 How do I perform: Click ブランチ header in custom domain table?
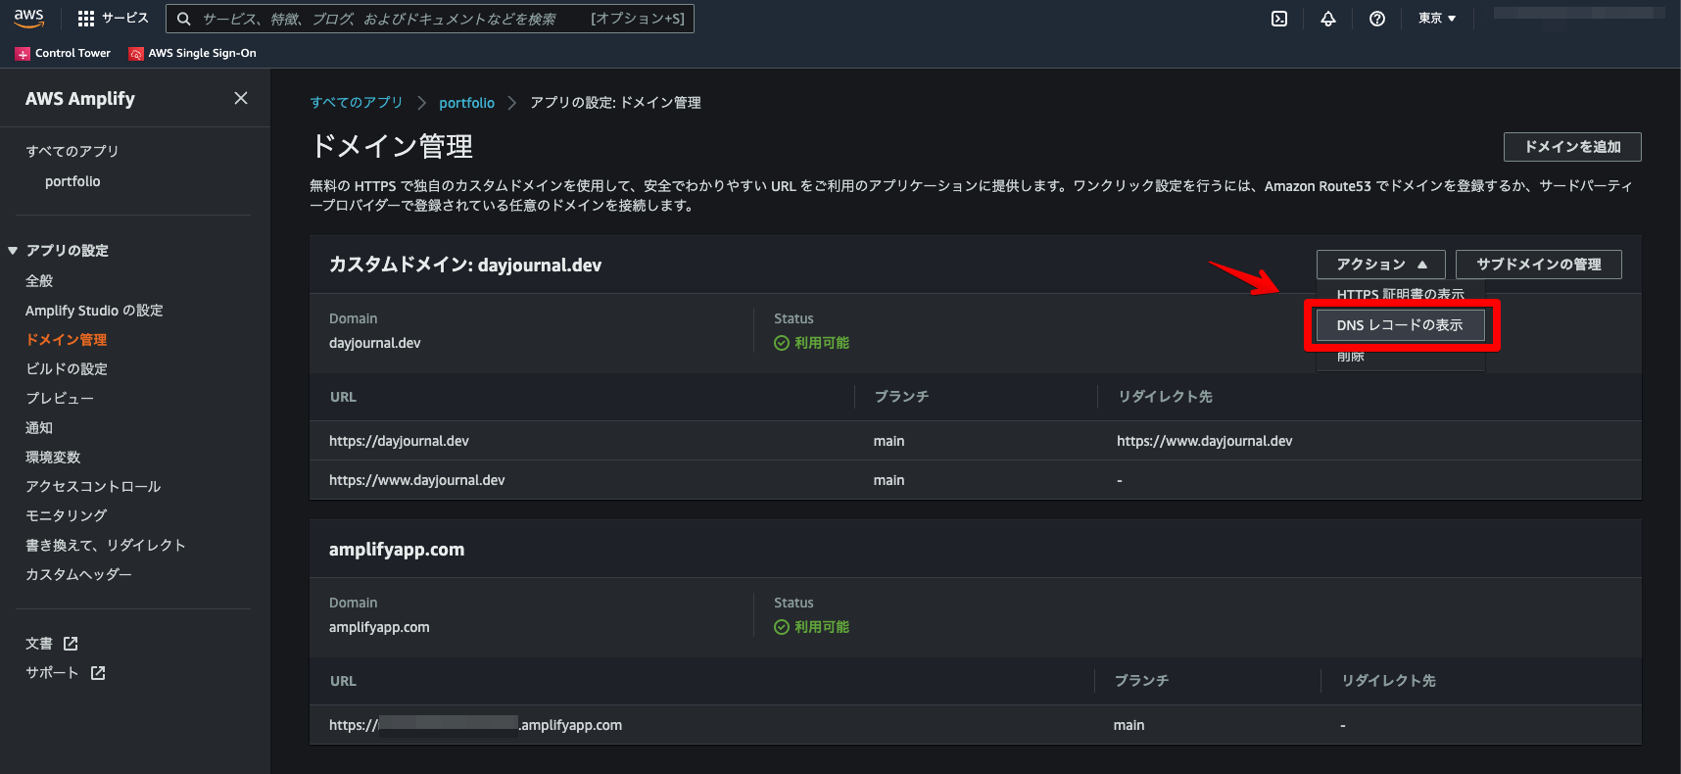901,397
